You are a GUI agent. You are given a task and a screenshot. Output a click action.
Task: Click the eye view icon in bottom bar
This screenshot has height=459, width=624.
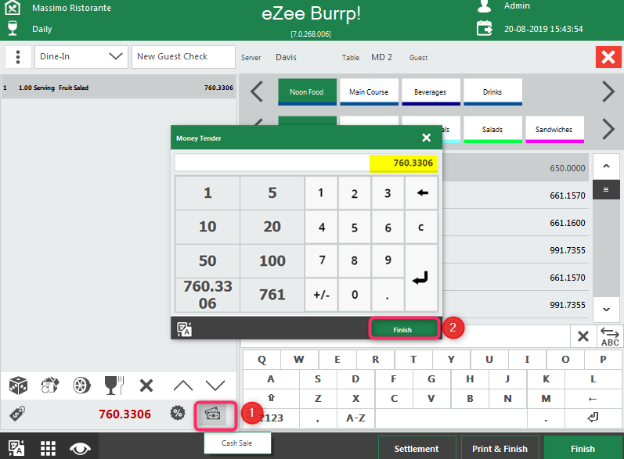tap(80, 449)
